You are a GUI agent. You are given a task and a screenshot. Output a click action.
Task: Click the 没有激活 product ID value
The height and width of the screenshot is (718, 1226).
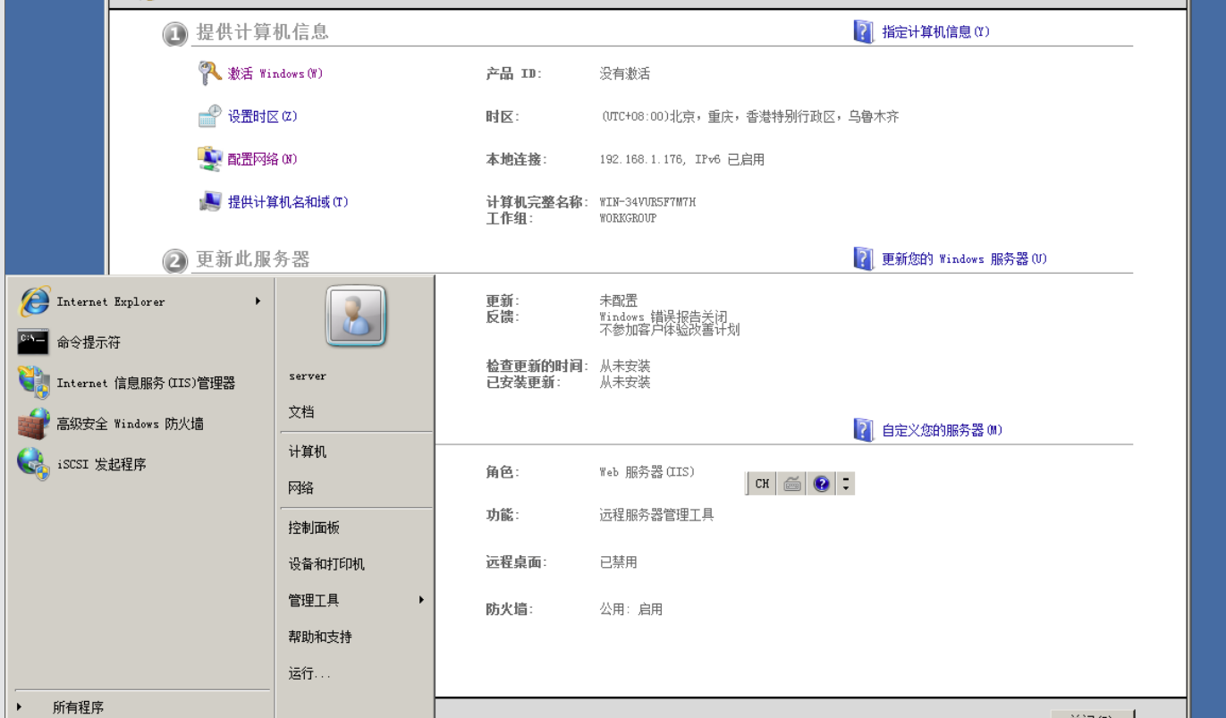coord(625,73)
